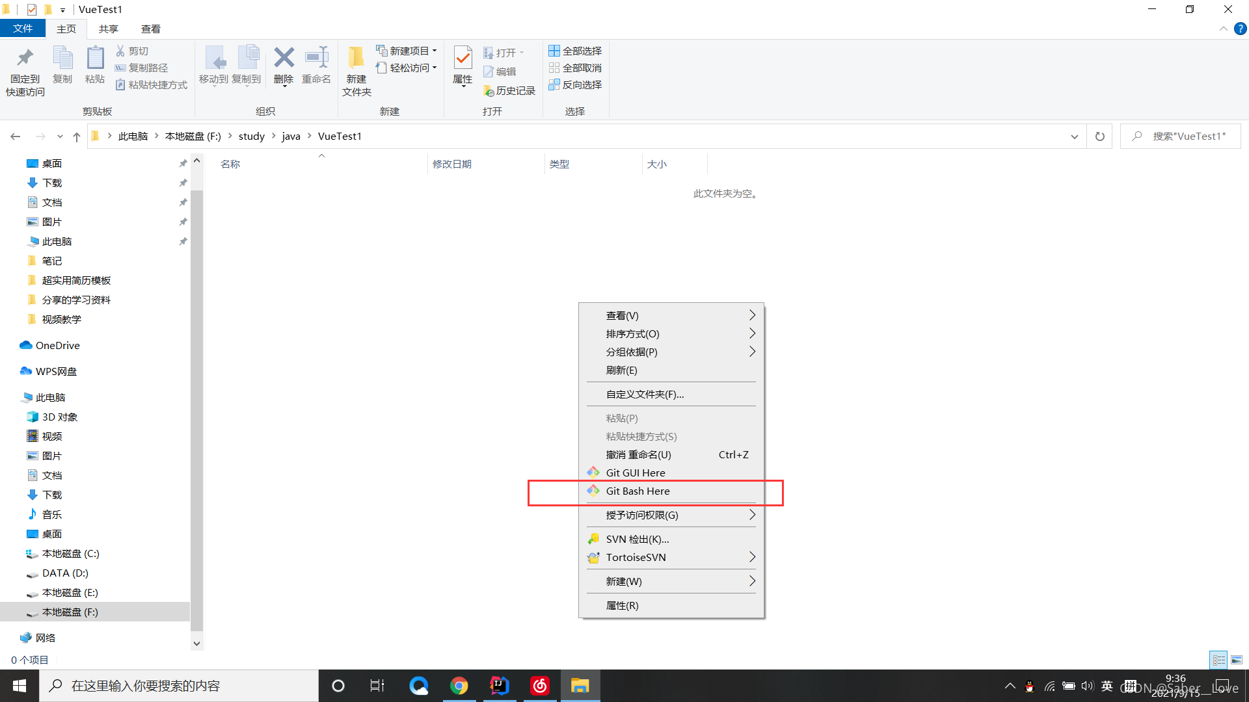Select Git Bash Here from context menu
1249x702 pixels.
pyautogui.click(x=638, y=491)
